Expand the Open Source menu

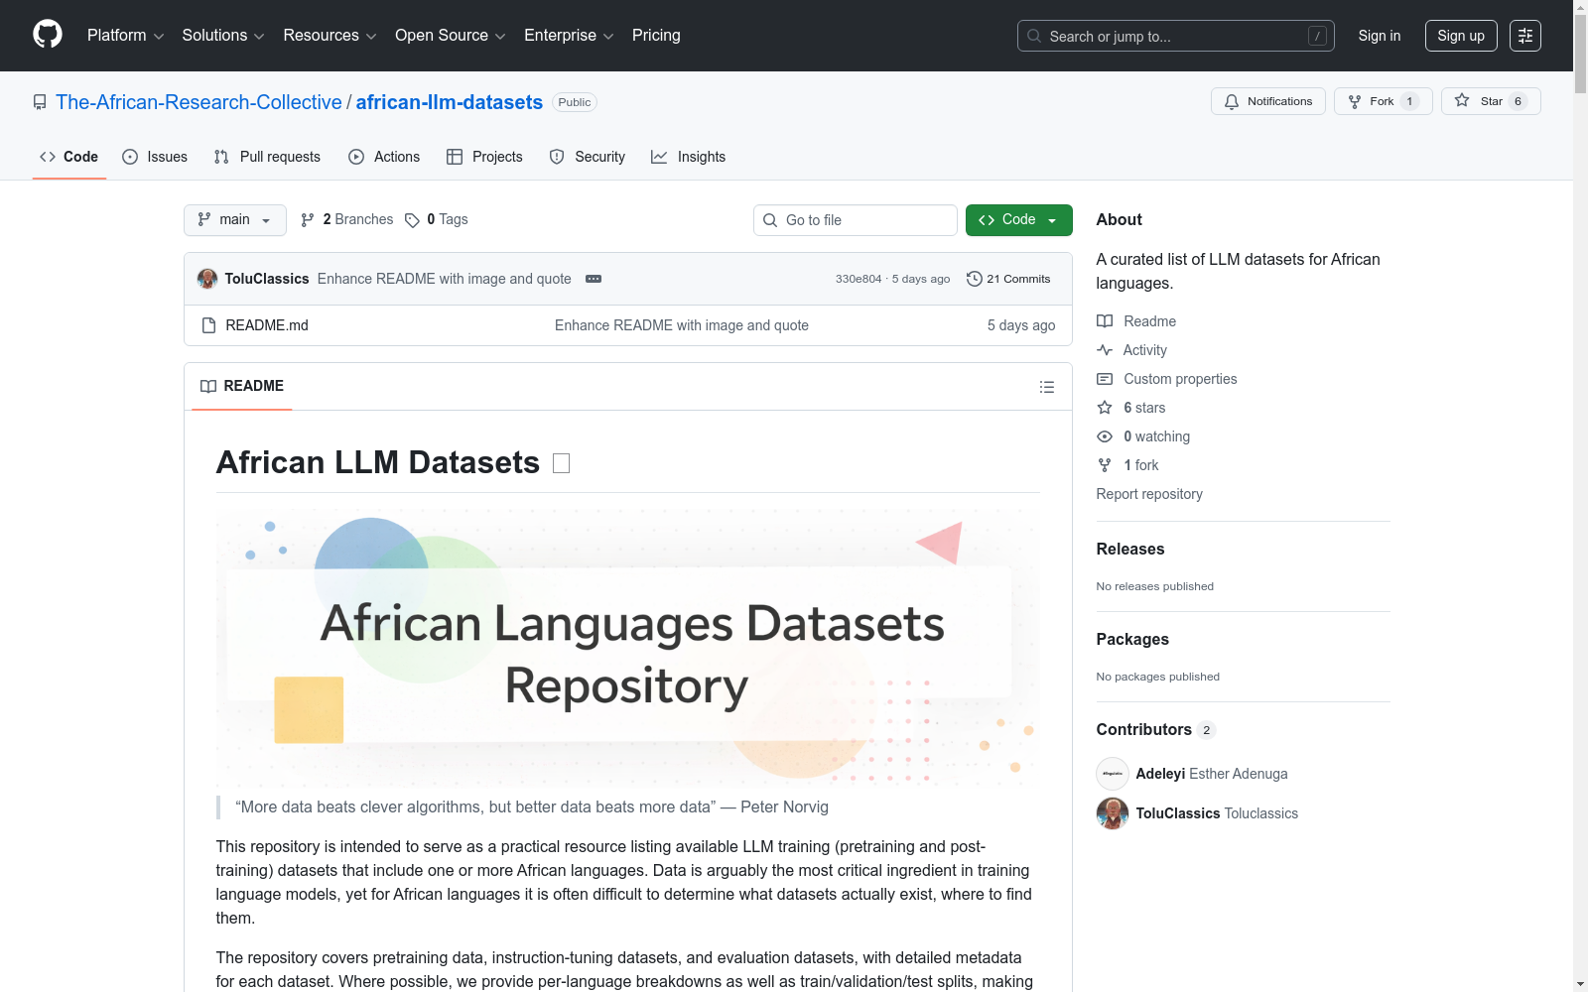[x=451, y=36]
